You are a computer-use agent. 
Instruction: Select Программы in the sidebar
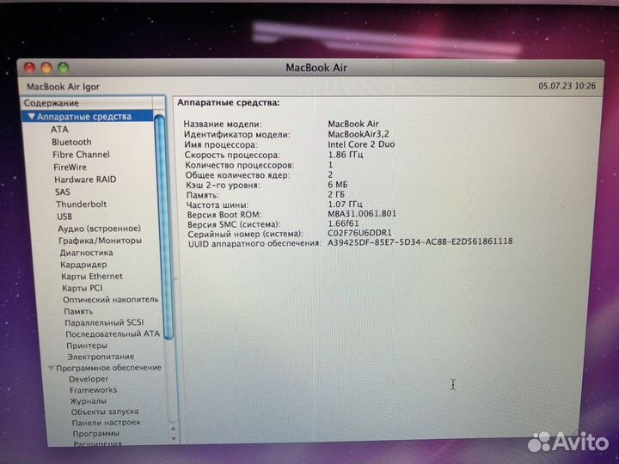click(x=96, y=434)
